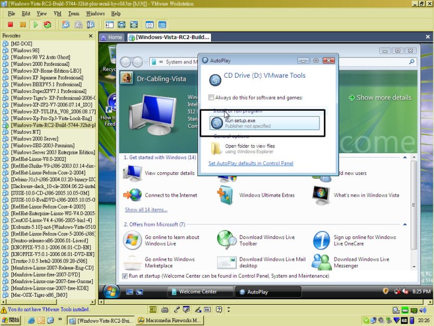Click the host Start button
The width and height of the screenshot is (434, 326).
pyautogui.click(x=11, y=320)
